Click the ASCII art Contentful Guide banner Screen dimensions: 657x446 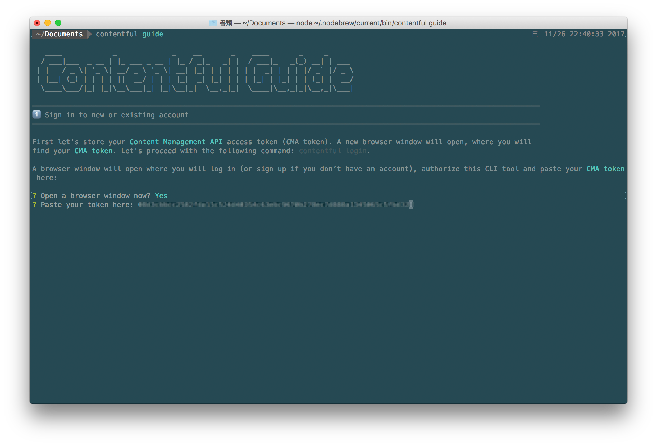click(195, 73)
